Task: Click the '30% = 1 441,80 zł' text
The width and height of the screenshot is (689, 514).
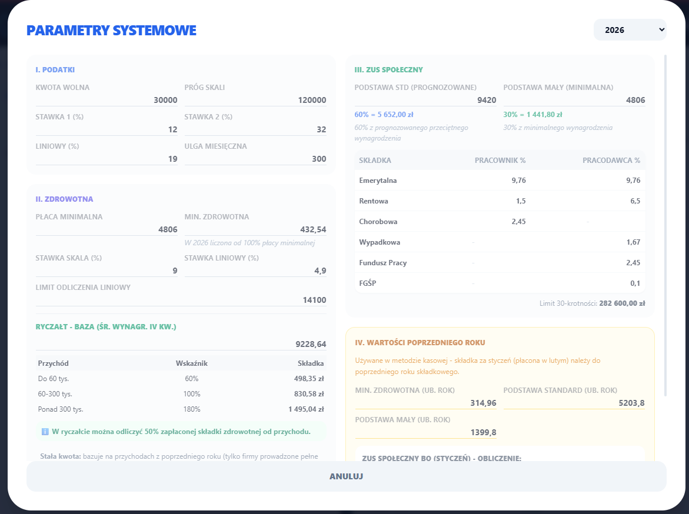Action: [x=533, y=115]
